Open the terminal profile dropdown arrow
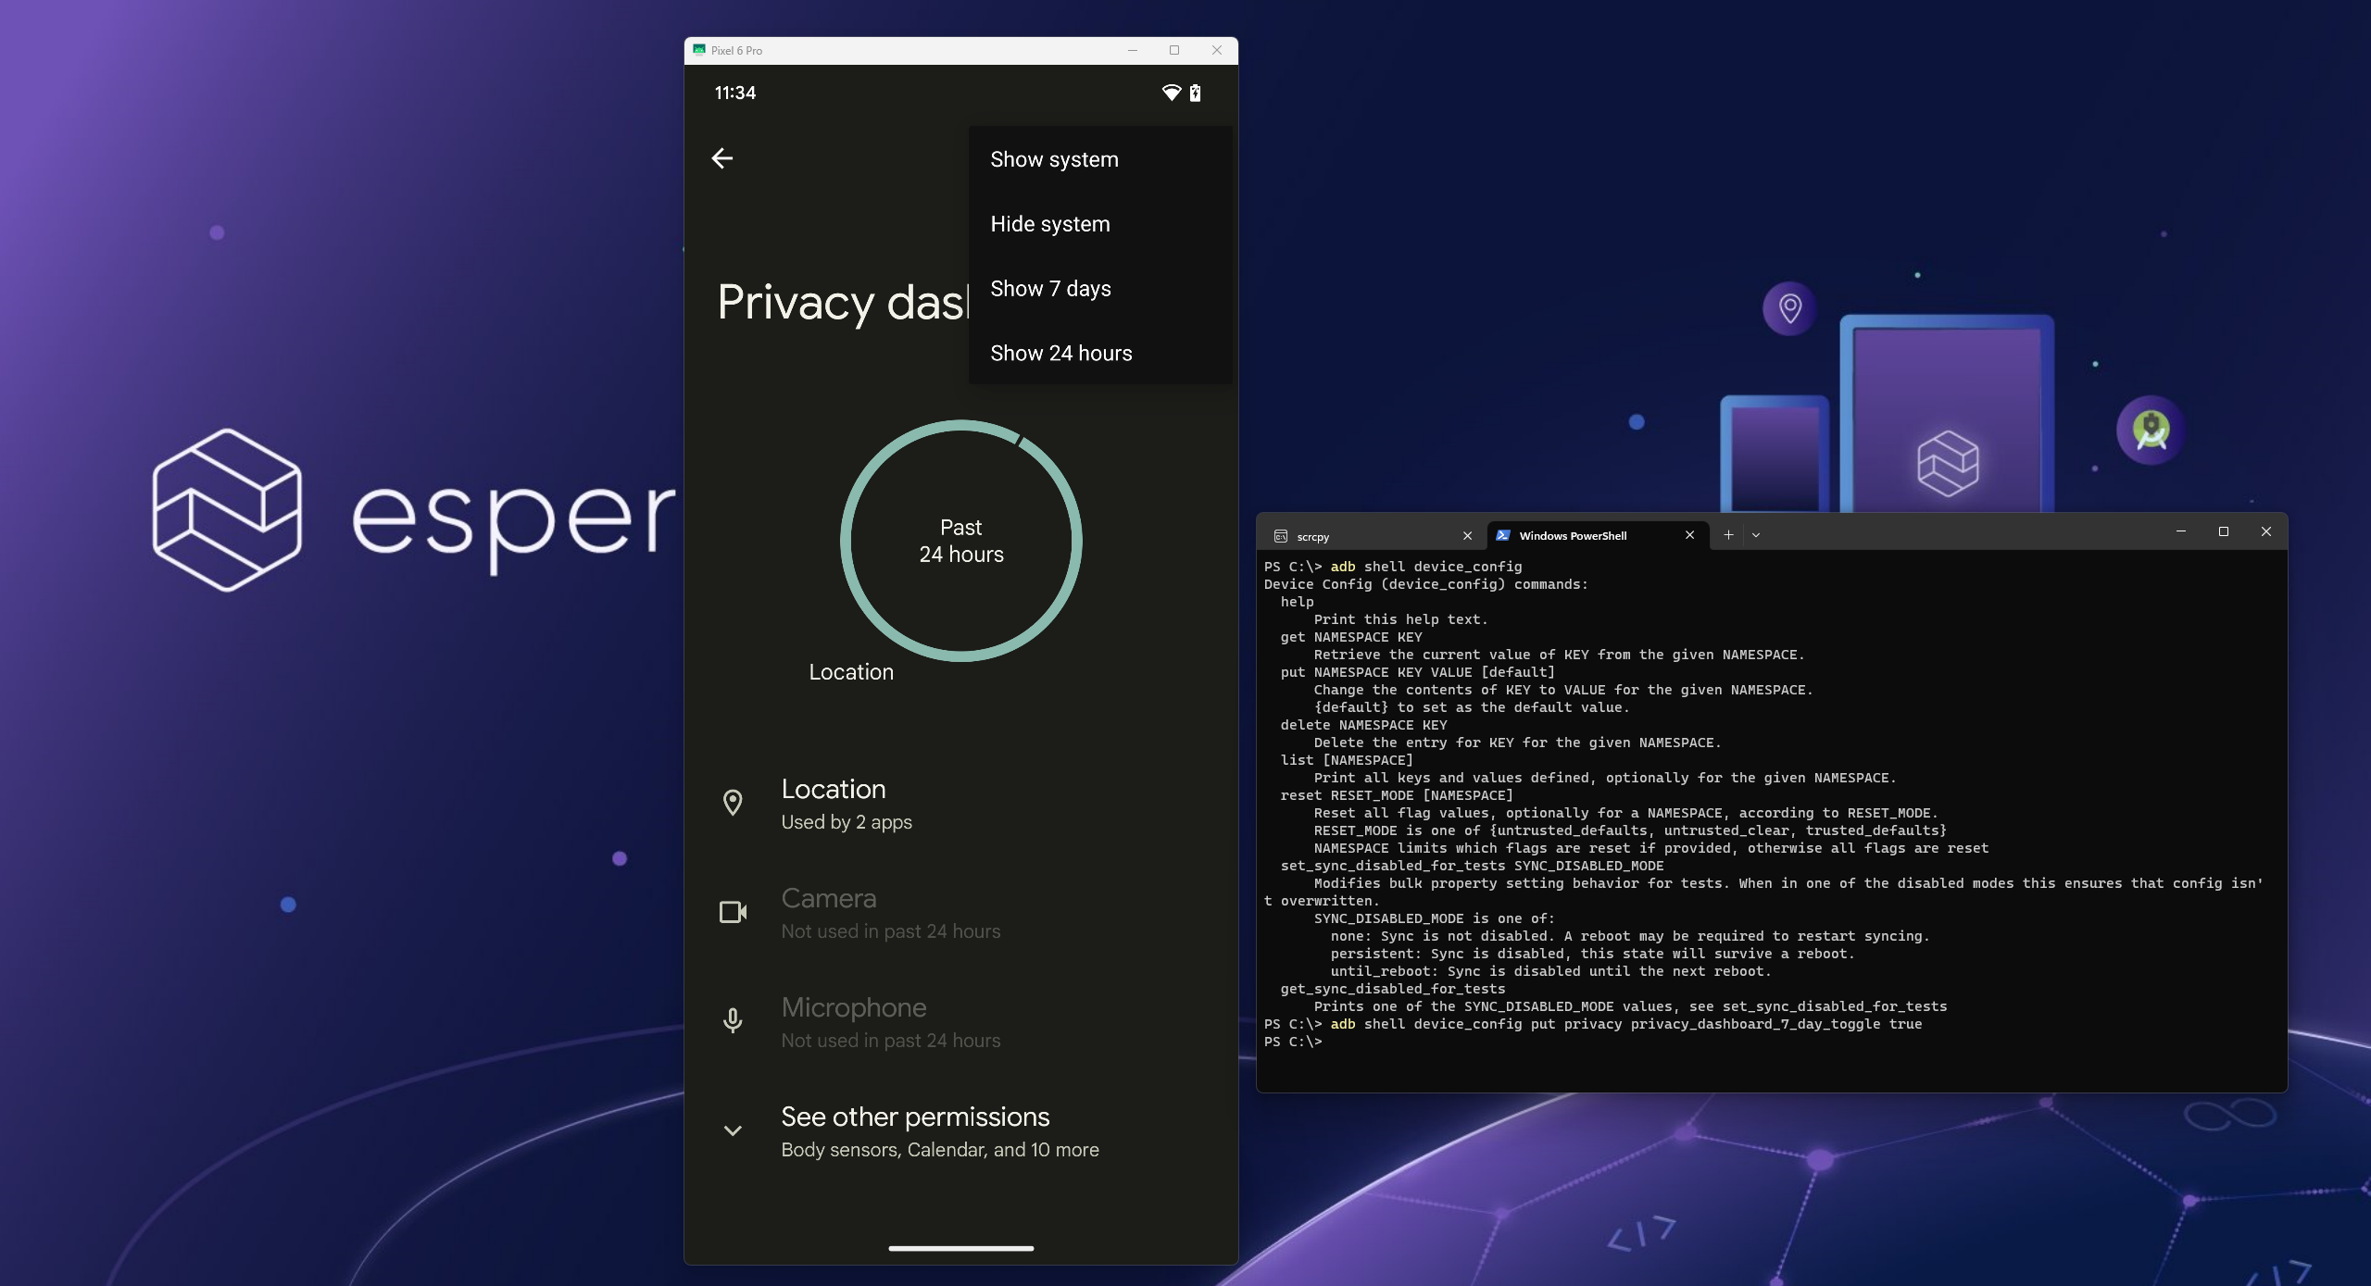Screen dimensions: 2371x1286 pos(1756,535)
